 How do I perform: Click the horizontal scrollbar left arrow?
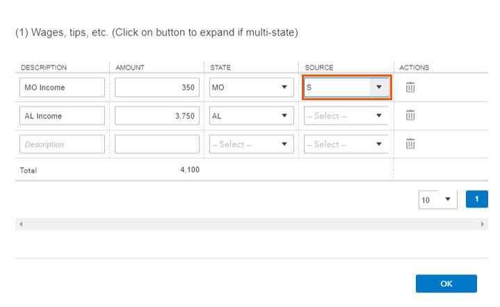(x=21, y=224)
